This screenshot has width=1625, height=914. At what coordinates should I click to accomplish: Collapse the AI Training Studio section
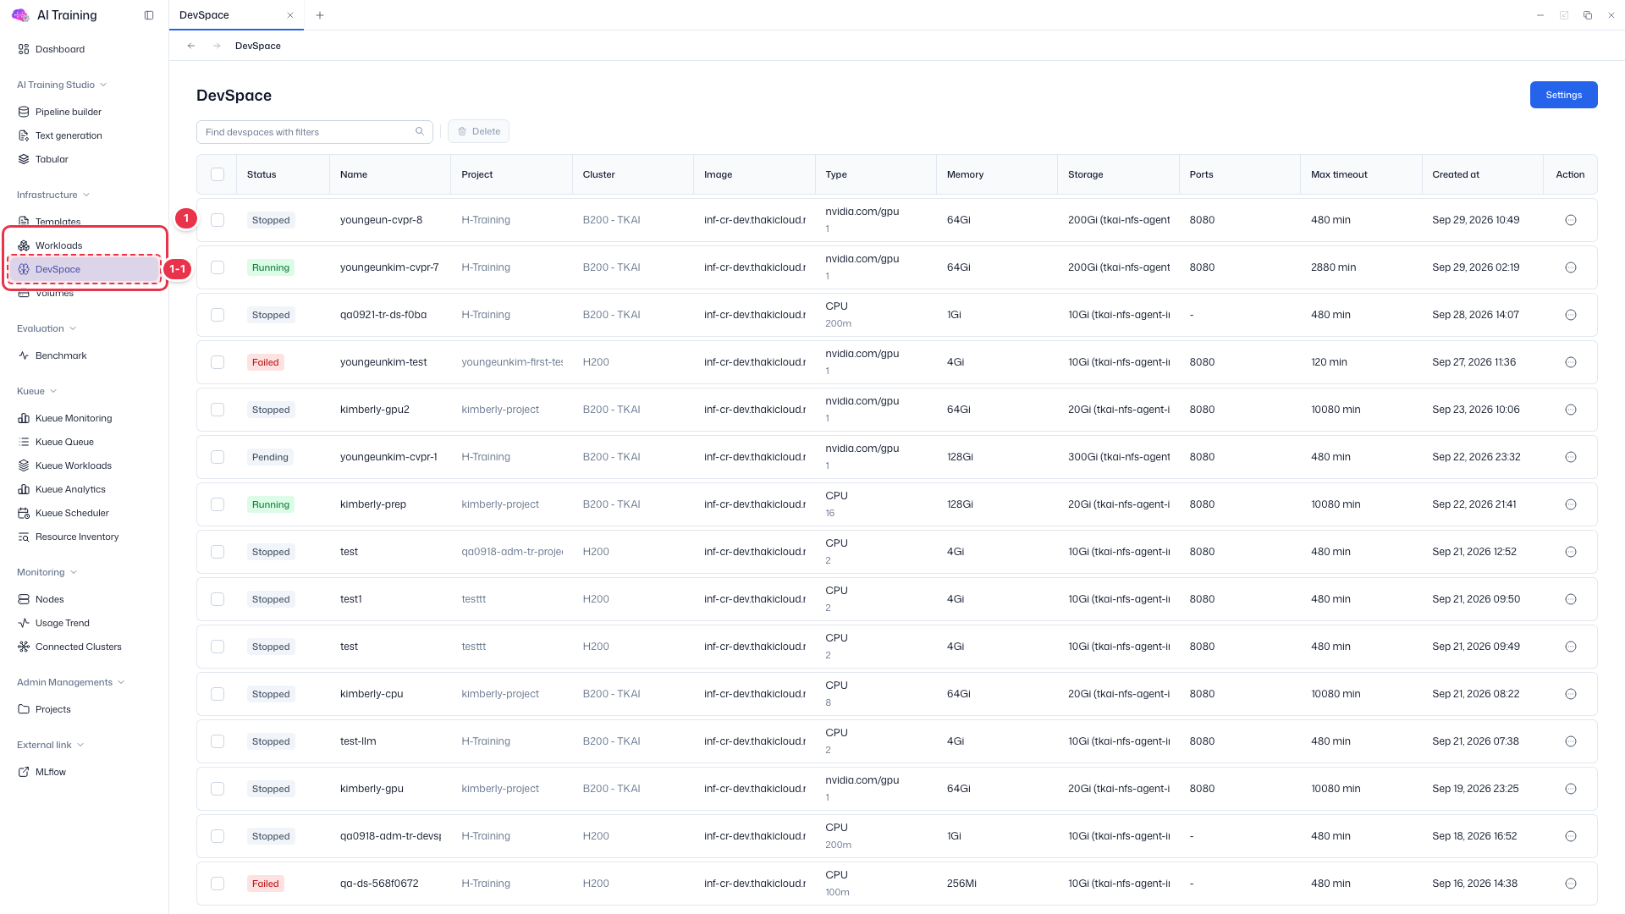[x=62, y=85]
